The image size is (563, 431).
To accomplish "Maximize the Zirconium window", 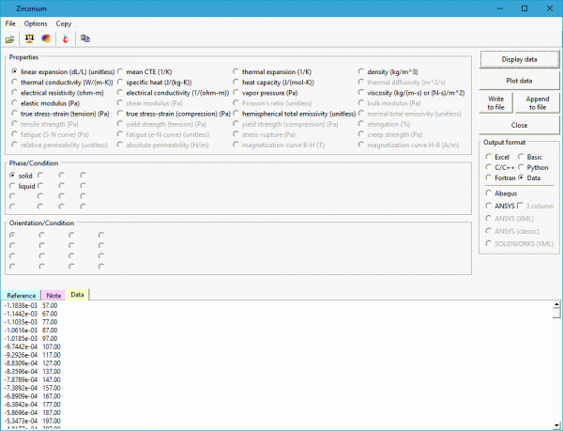I will 525,8.
